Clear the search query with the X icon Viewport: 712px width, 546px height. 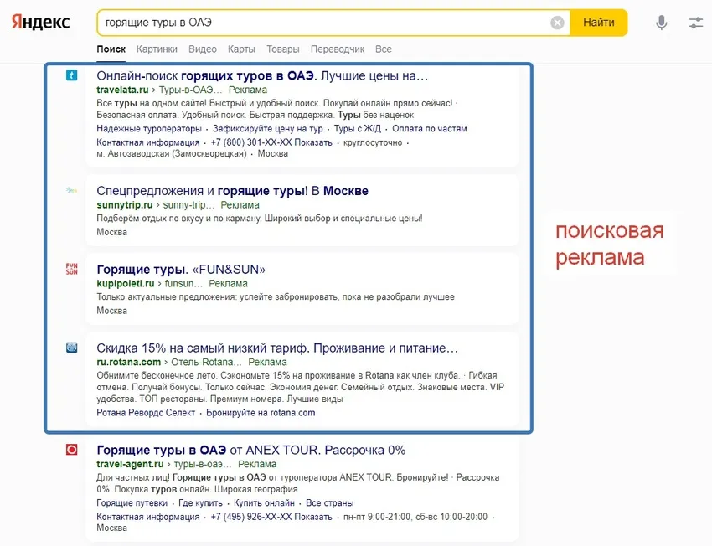(557, 23)
